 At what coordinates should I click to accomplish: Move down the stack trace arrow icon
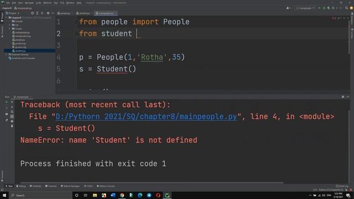click(x=12, y=107)
